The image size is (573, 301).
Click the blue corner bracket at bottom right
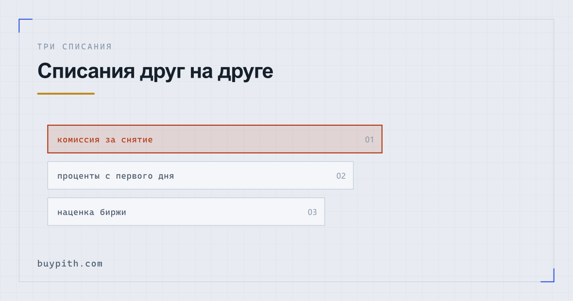click(x=547, y=275)
